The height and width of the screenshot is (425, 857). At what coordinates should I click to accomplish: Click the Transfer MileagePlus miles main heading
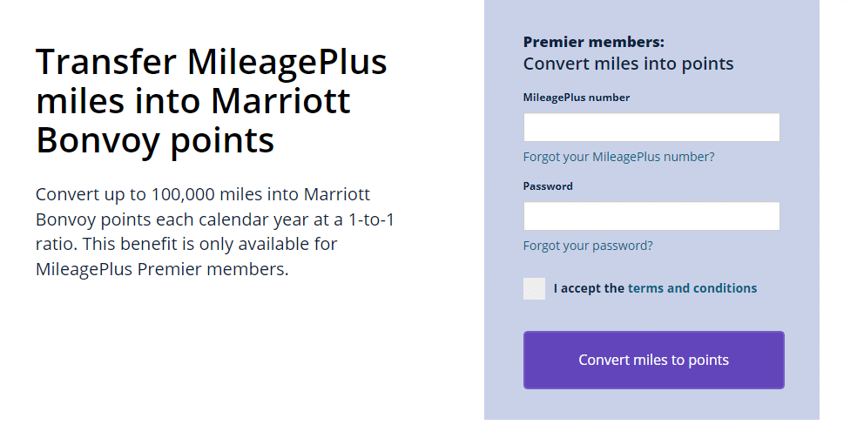tap(211, 101)
